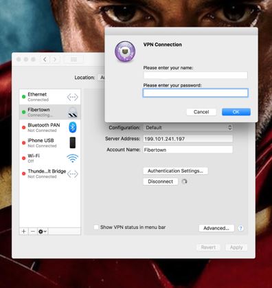Viewport: 272px width, 288px height.
Task: Click the Thunderbolt Bridge arrows icon
Action: pyautogui.click(x=72, y=174)
